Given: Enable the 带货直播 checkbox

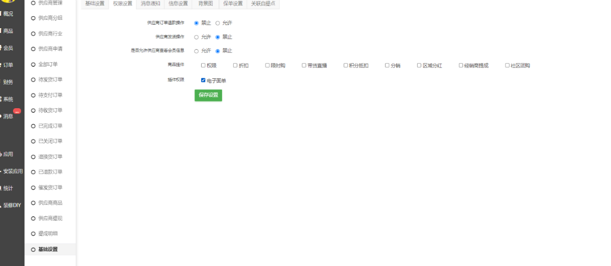Looking at the screenshot, I should 304,65.
